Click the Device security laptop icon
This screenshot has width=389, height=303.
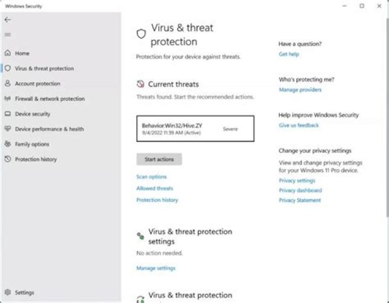(8, 114)
